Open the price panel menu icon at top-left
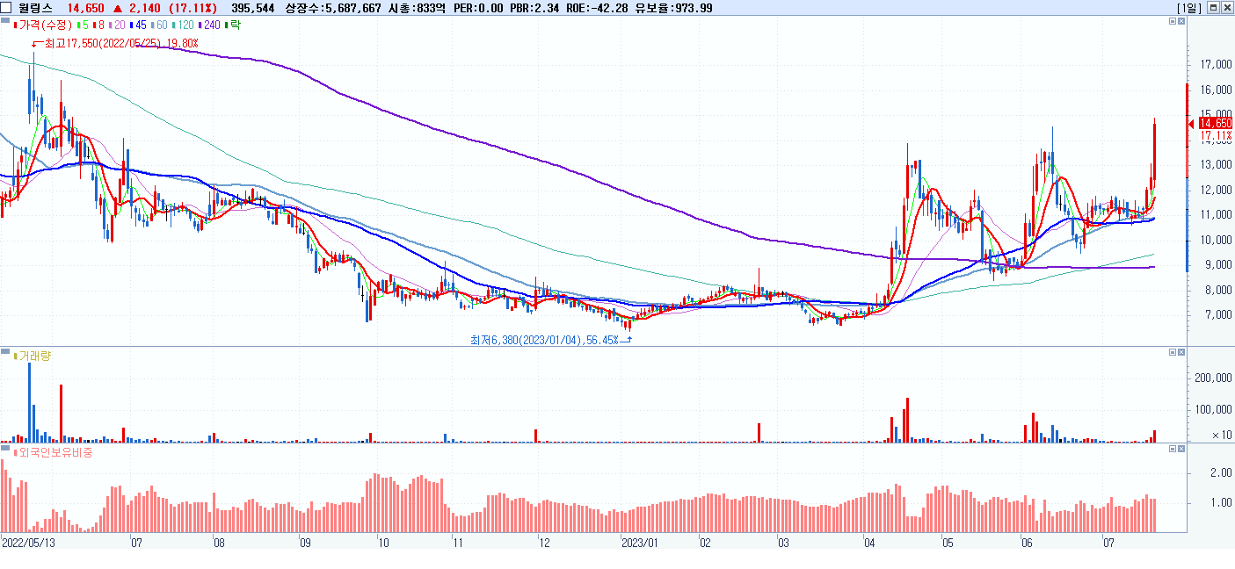 click(x=5, y=21)
